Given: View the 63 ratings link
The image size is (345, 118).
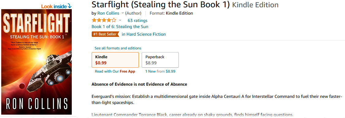Looking at the screenshot, I should (137, 20).
